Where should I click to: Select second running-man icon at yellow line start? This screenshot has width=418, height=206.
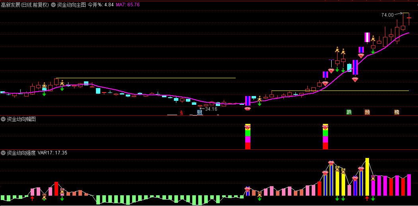click(x=62, y=83)
